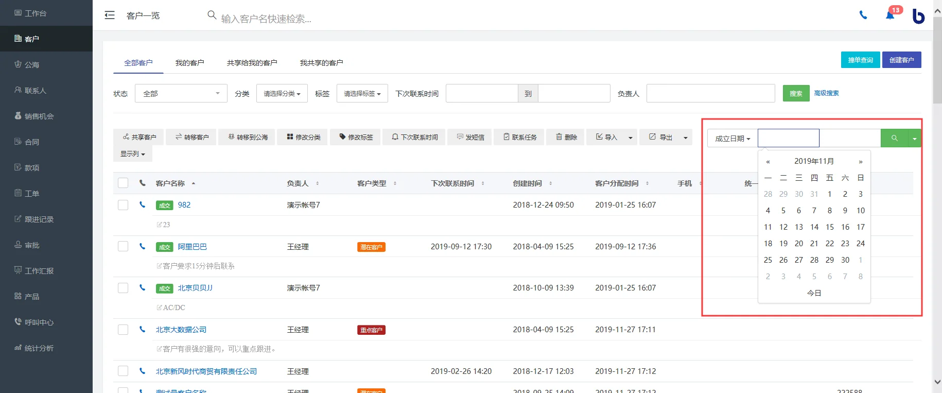
Task: Open customer link 阿里巴巴
Action: point(193,247)
